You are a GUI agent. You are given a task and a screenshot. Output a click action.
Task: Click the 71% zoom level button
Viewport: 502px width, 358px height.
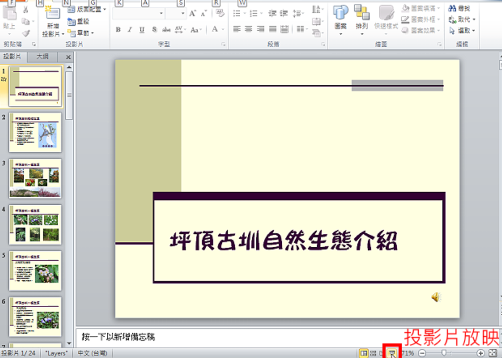pyautogui.click(x=408, y=353)
